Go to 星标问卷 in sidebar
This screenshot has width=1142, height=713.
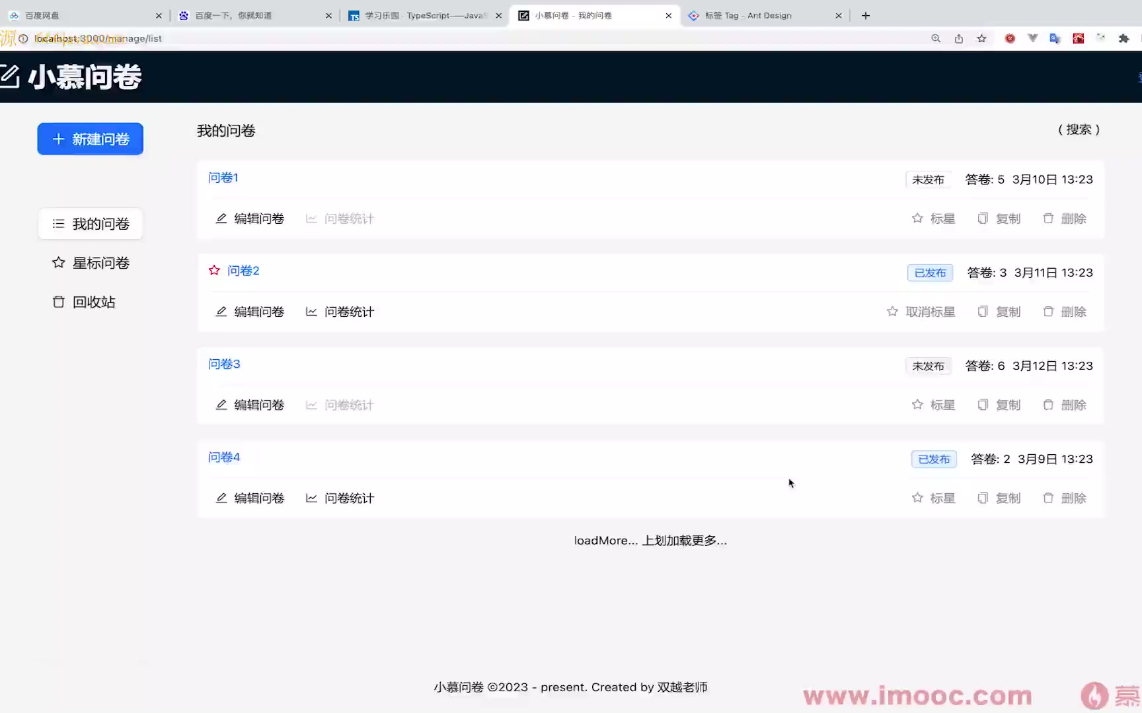tap(91, 263)
